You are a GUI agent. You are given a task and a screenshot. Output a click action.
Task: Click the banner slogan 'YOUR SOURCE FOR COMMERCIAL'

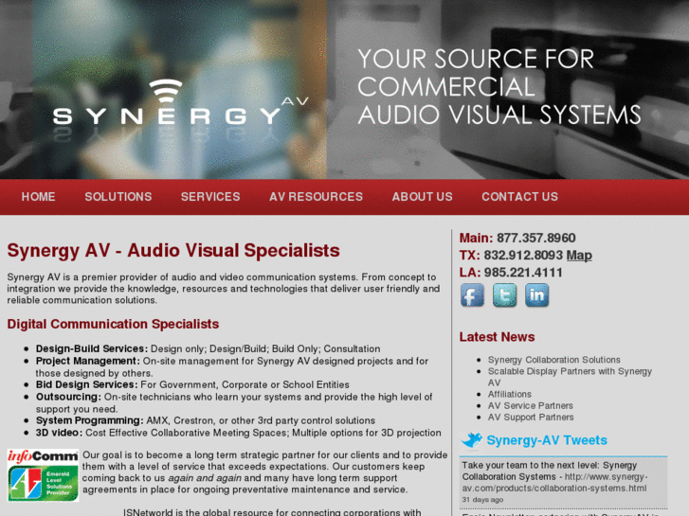coord(476,73)
